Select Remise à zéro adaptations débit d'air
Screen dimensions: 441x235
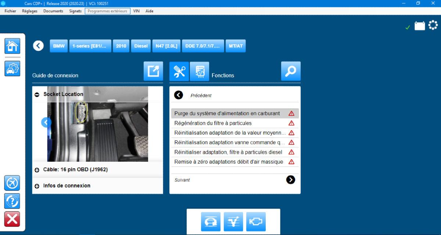point(235,162)
